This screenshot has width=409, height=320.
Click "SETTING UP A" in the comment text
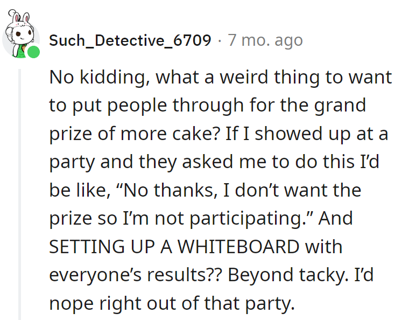(111, 247)
